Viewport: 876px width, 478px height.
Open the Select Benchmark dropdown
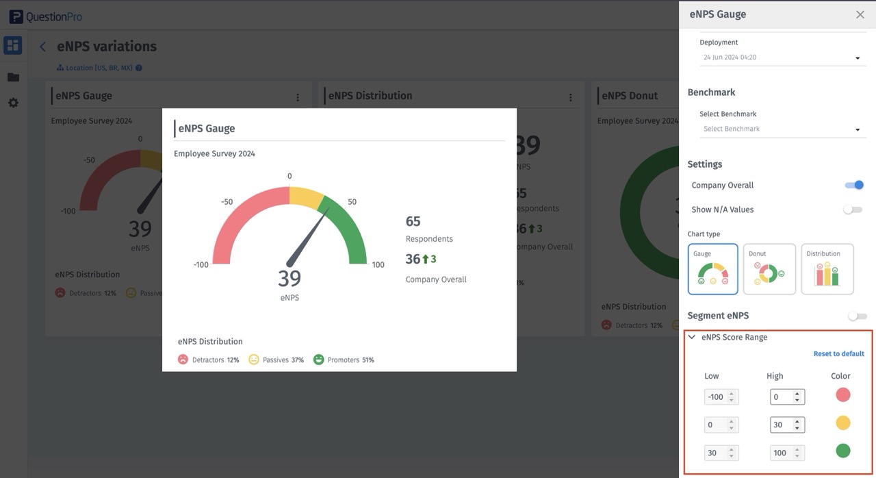pyautogui.click(x=782, y=129)
